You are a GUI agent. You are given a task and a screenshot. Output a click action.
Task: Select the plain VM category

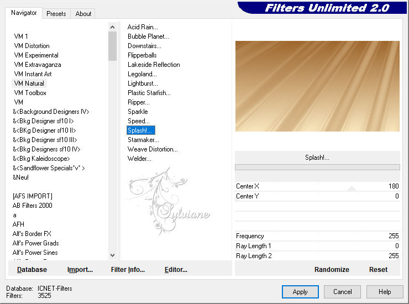(19, 102)
